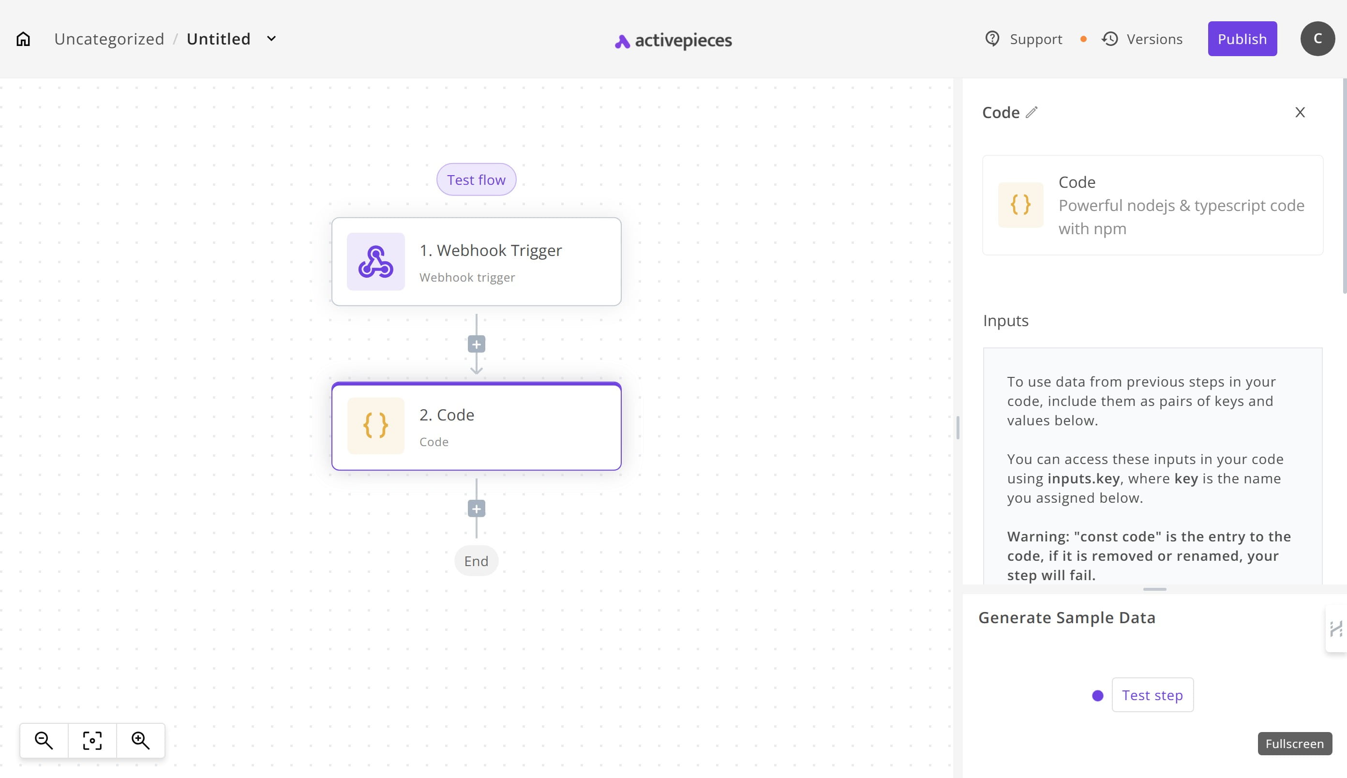This screenshot has height=778, width=1347.
Task: Open user avatar C menu
Action: [1317, 39]
